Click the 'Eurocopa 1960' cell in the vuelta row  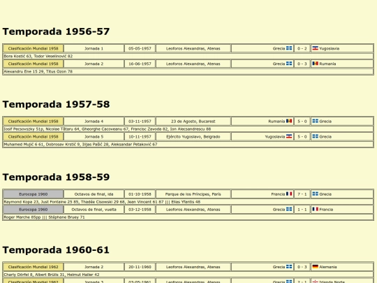pyautogui.click(x=34, y=210)
